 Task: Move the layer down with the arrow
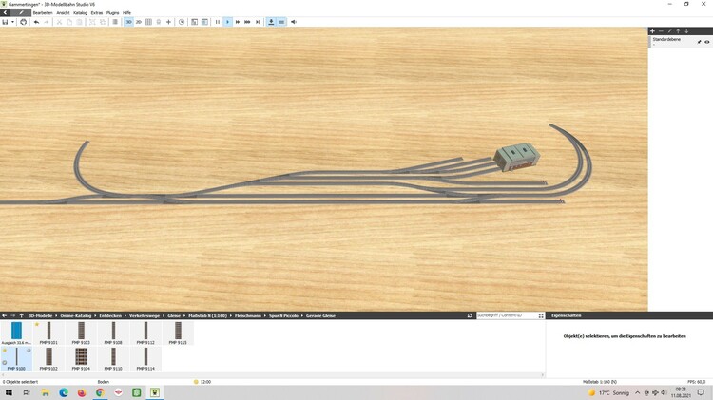(686, 31)
